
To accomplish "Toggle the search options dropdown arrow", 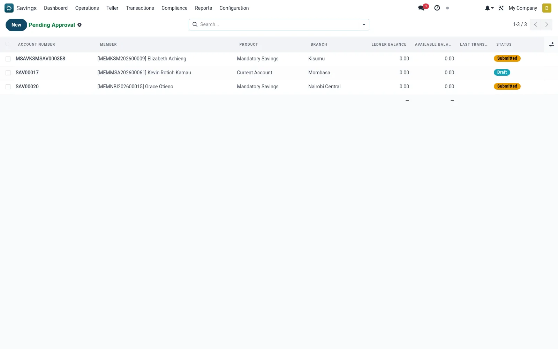I will pyautogui.click(x=364, y=24).
